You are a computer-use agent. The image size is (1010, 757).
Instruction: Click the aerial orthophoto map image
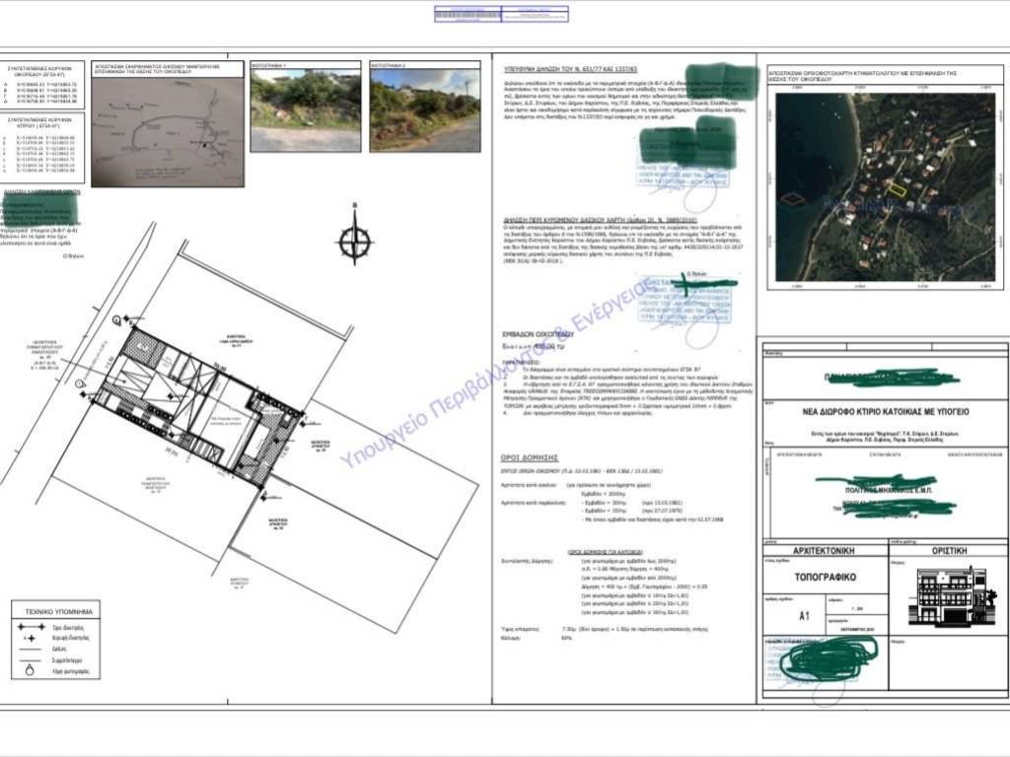[887, 187]
